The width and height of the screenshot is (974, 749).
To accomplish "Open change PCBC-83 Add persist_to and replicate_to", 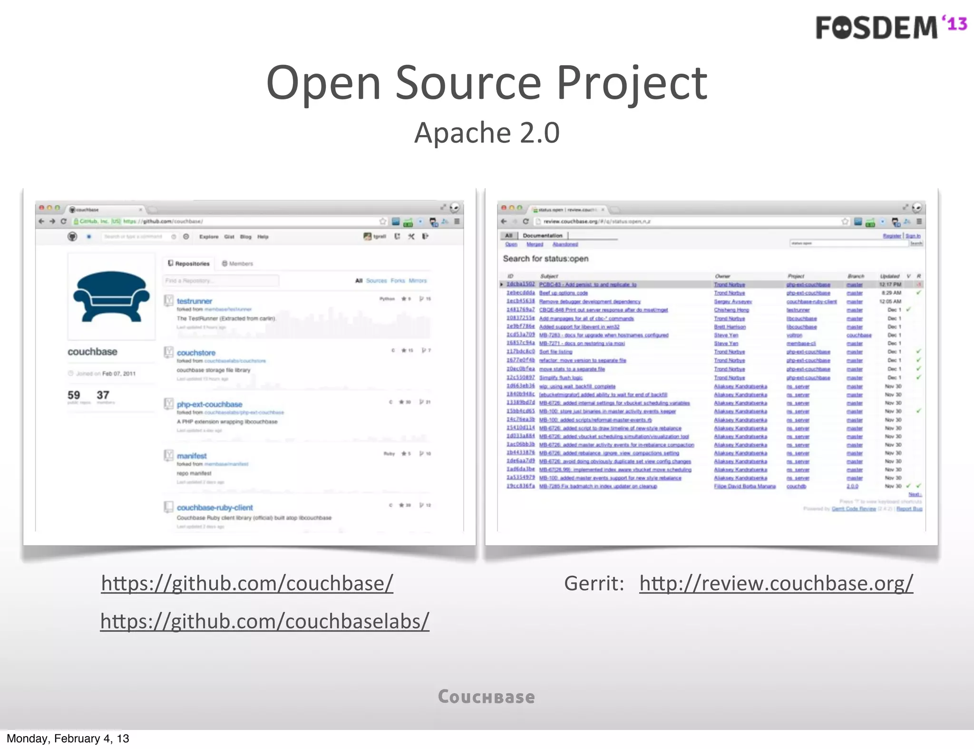I will [x=588, y=285].
